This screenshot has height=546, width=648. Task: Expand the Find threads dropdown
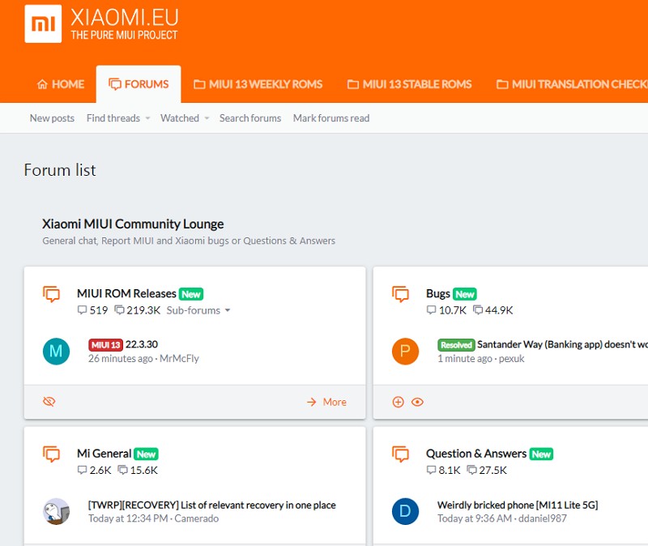pyautogui.click(x=117, y=118)
